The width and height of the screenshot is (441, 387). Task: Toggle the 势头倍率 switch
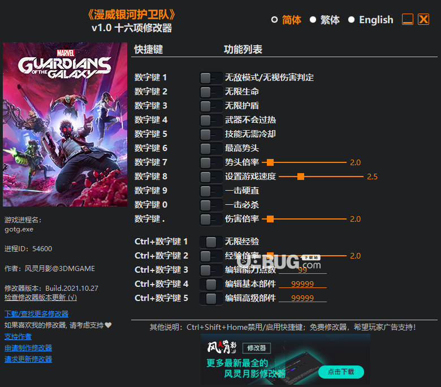(x=211, y=163)
